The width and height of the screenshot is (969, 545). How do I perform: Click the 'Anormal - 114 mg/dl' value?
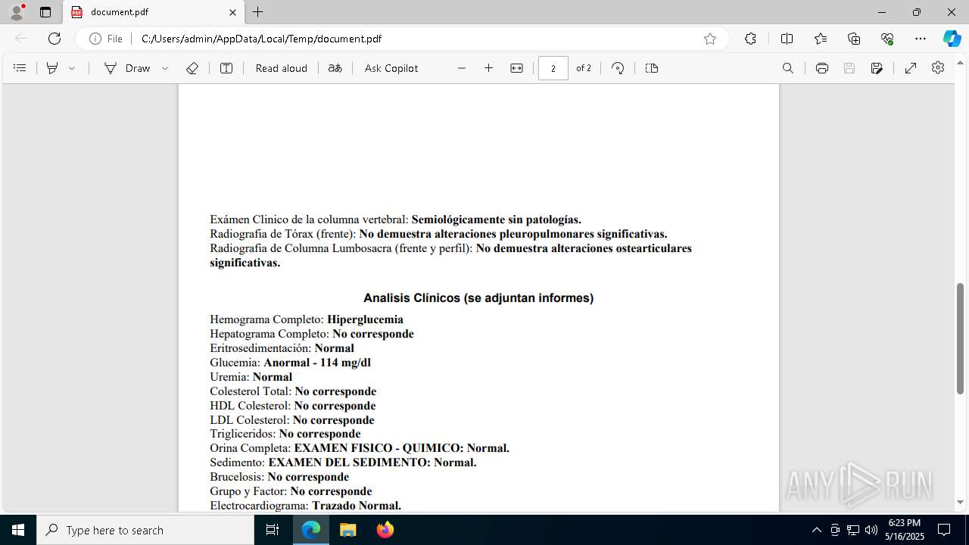317,363
